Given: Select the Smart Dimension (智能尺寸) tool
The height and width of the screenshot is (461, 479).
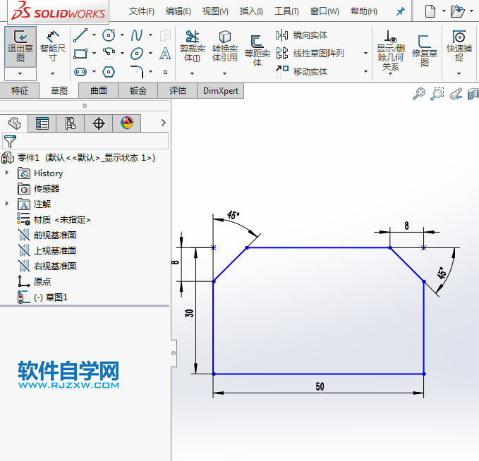Looking at the screenshot, I should [x=52, y=47].
